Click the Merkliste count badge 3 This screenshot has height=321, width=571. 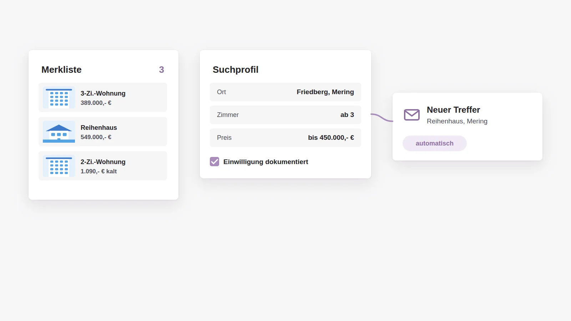coord(161,70)
